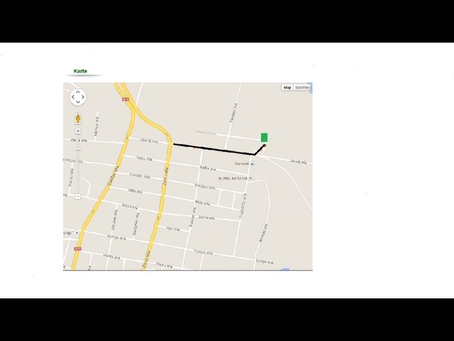Switch to Satellite view
The image size is (454, 341).
(x=302, y=88)
